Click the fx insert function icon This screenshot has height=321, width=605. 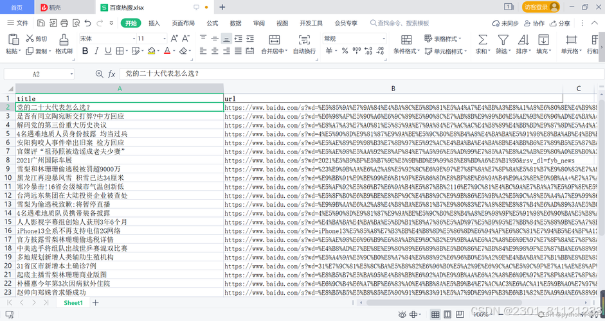coord(111,74)
